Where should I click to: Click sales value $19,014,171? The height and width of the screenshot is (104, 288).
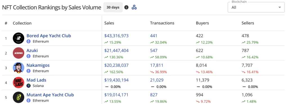coord(116,95)
